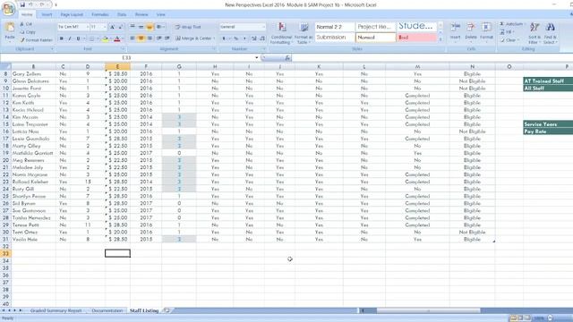Increase font size with the large A

112,27
